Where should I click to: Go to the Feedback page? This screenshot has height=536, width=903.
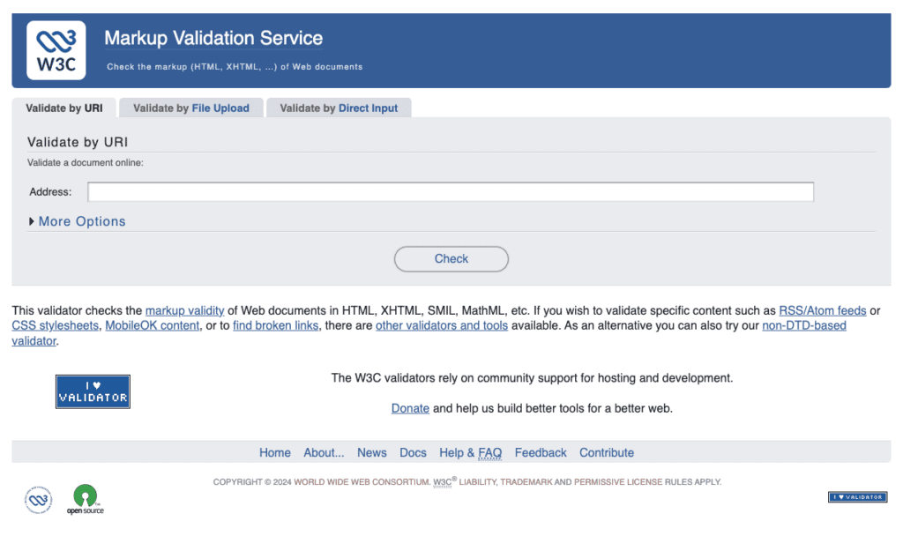pos(541,452)
